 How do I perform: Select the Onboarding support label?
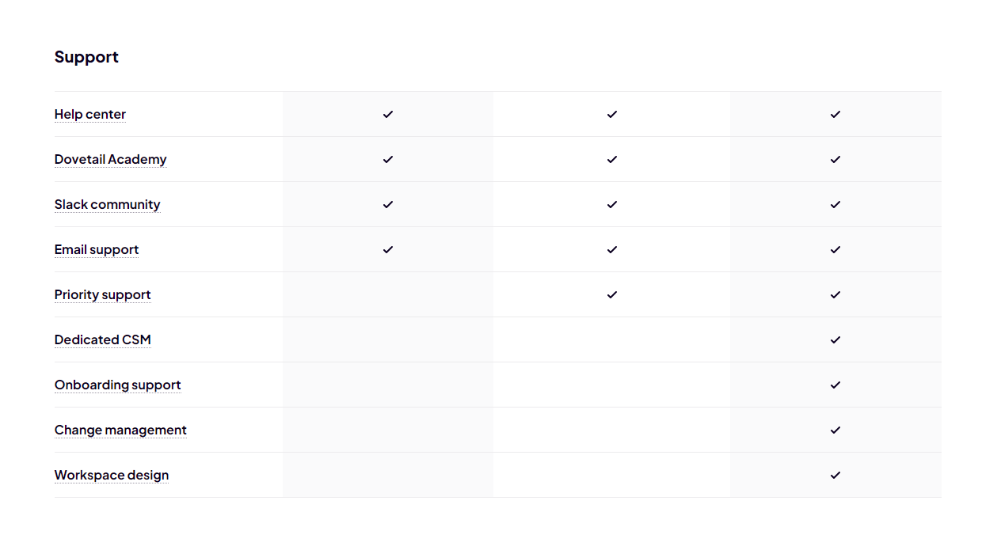pyautogui.click(x=118, y=385)
